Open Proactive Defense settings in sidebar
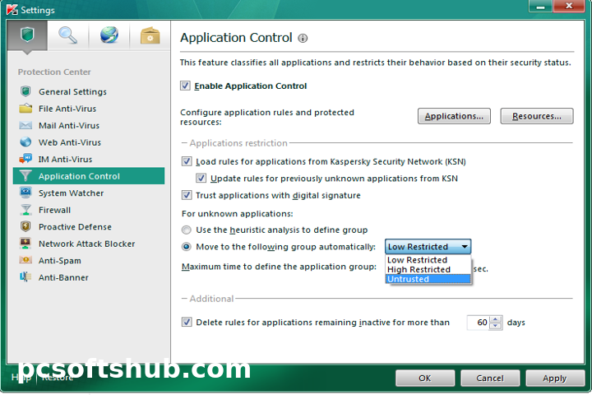 coord(89,227)
